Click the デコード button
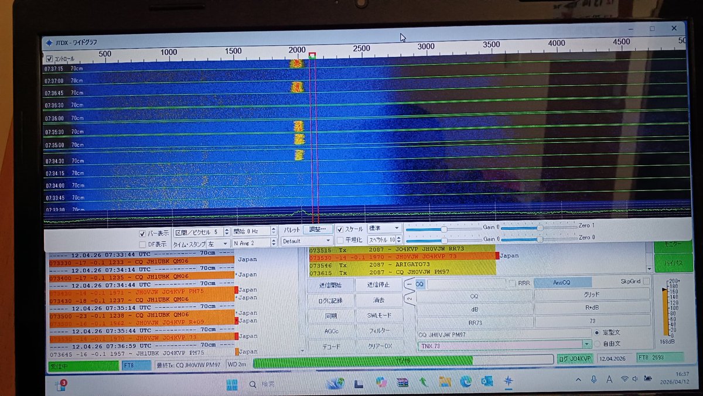Screen dimensions: 703x396 [x=331, y=347]
